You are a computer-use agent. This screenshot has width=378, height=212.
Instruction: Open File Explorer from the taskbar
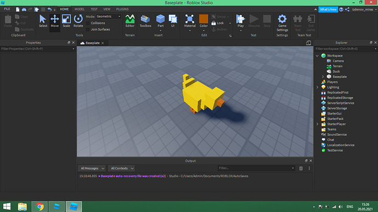[22, 207]
